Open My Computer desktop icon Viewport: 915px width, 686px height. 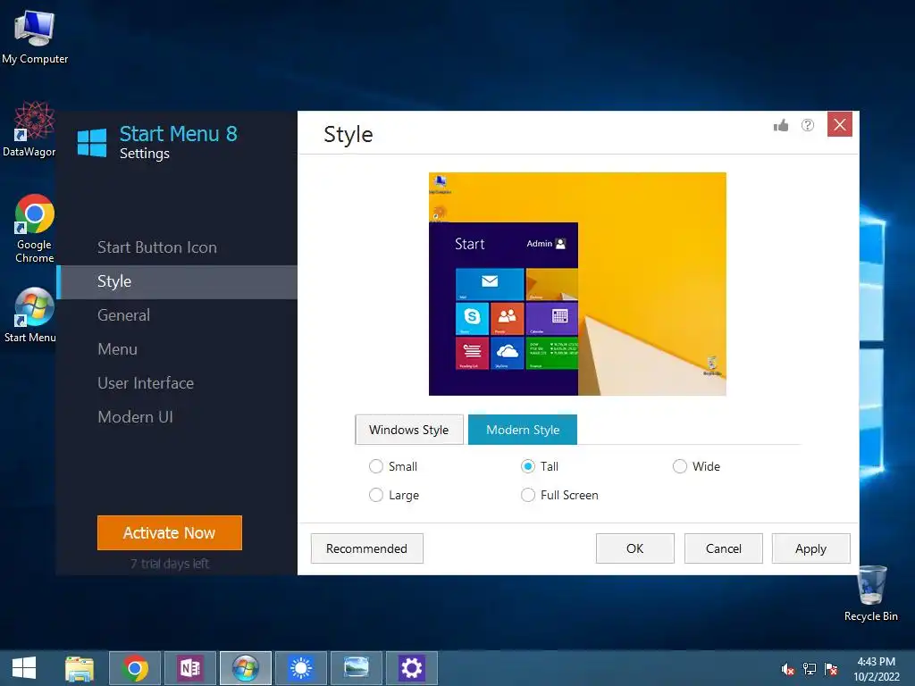(x=35, y=38)
